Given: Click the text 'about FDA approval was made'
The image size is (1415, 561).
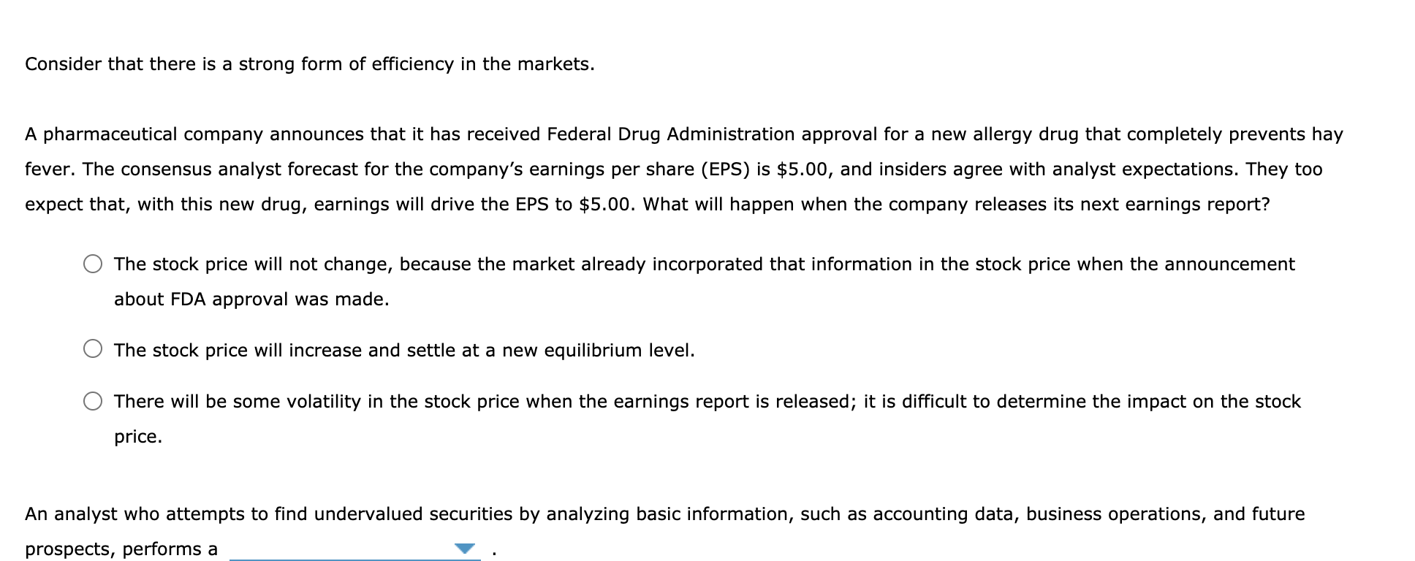Looking at the screenshot, I should point(251,299).
